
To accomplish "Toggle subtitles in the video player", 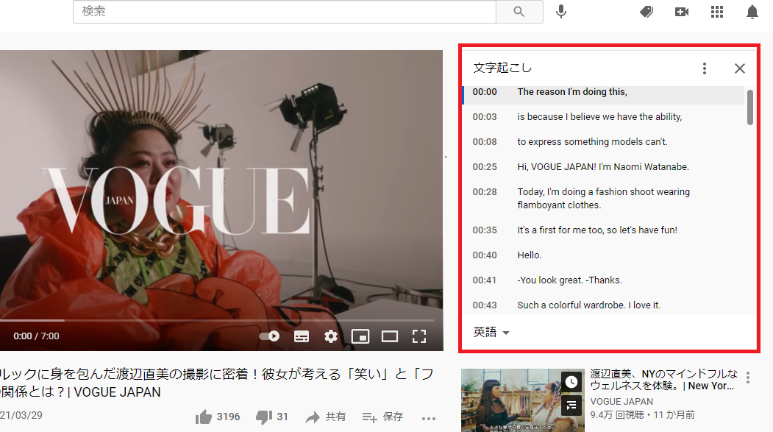I will [x=302, y=336].
